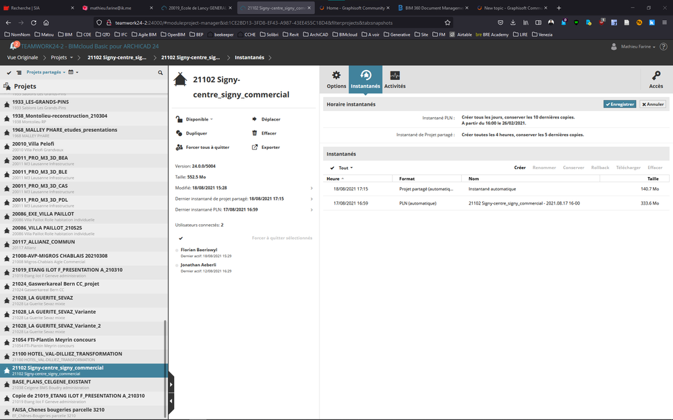Click the search magnifier in projects panel
The image size is (673, 420).
[x=160, y=73]
